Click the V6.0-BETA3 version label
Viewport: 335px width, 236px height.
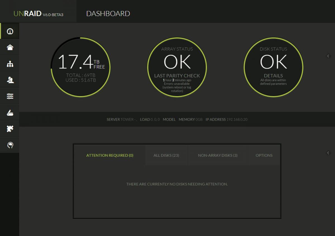(53, 15)
